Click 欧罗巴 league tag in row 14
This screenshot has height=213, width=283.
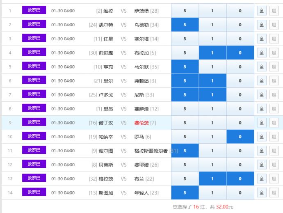34,192
